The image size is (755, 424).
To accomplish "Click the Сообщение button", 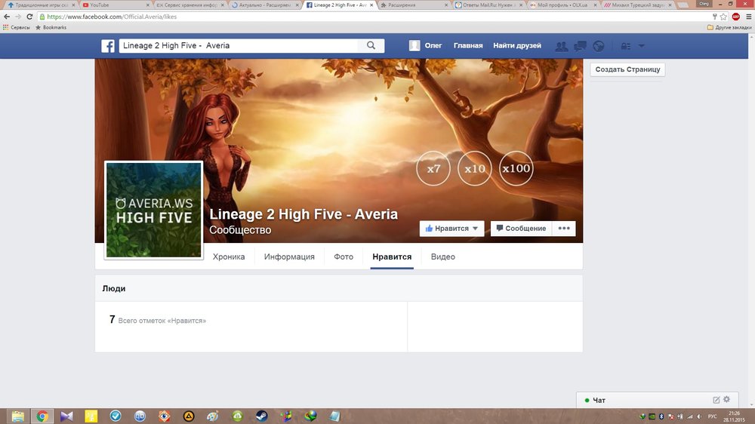I will tap(521, 229).
